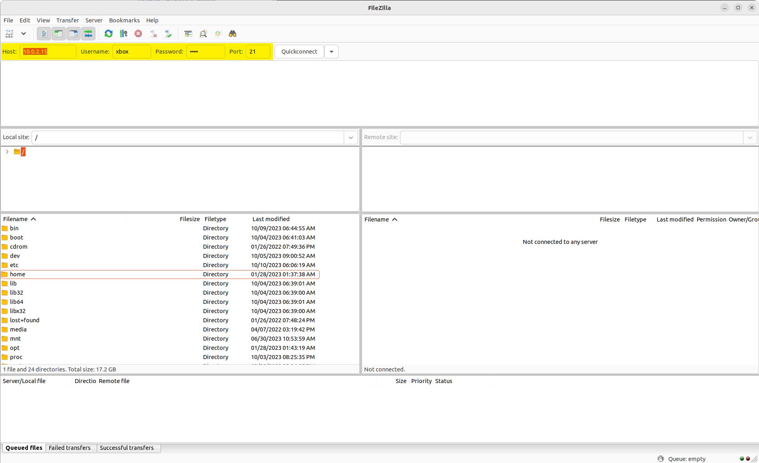The image size is (759, 463).
Task: Select the bin folder
Action: [160, 228]
